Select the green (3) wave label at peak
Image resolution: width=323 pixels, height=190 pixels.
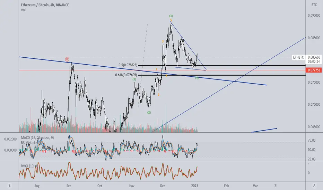171,16
